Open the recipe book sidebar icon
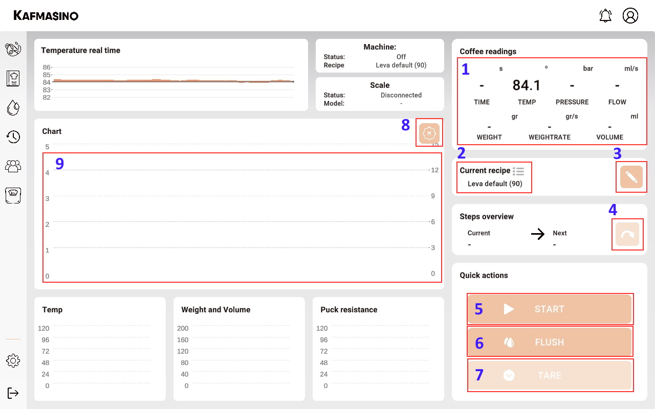Image resolution: width=655 pixels, height=409 pixels. pos(13,78)
